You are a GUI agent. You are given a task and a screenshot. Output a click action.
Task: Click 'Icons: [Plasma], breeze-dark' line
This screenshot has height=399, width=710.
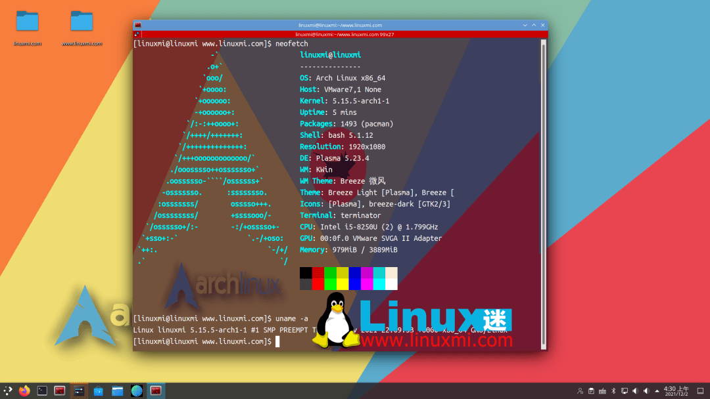point(375,204)
